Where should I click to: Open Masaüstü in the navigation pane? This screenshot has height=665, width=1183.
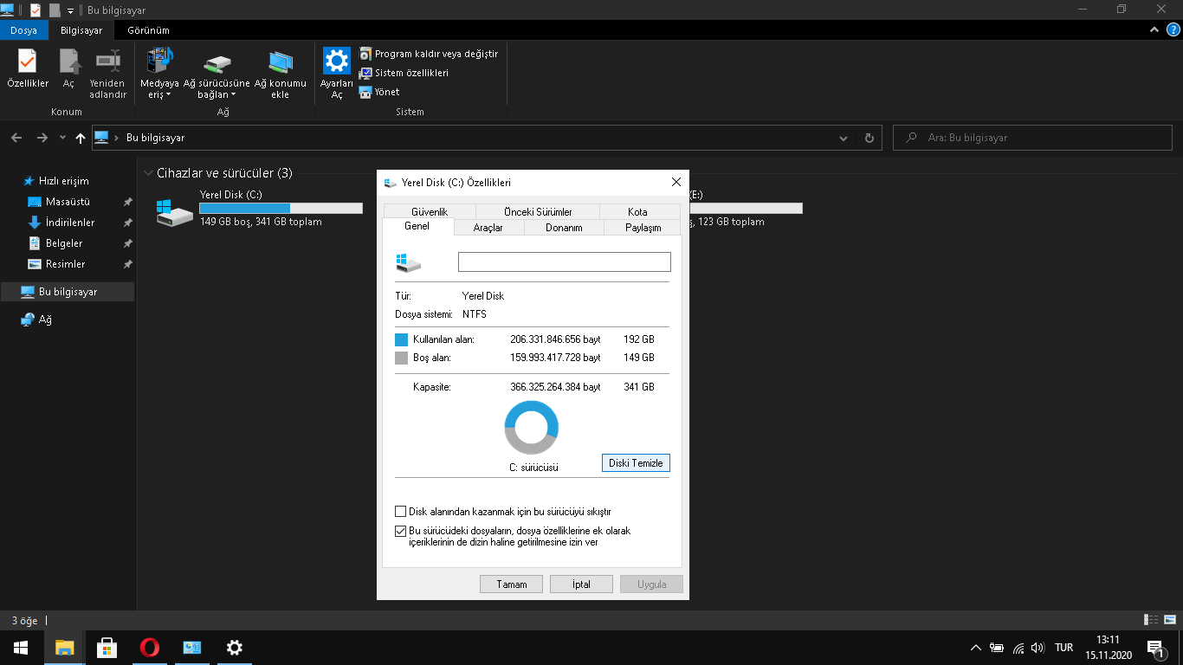pos(68,202)
